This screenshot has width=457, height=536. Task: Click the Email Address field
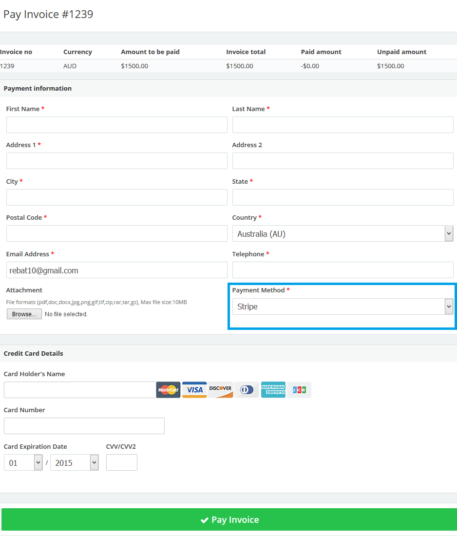(x=116, y=270)
